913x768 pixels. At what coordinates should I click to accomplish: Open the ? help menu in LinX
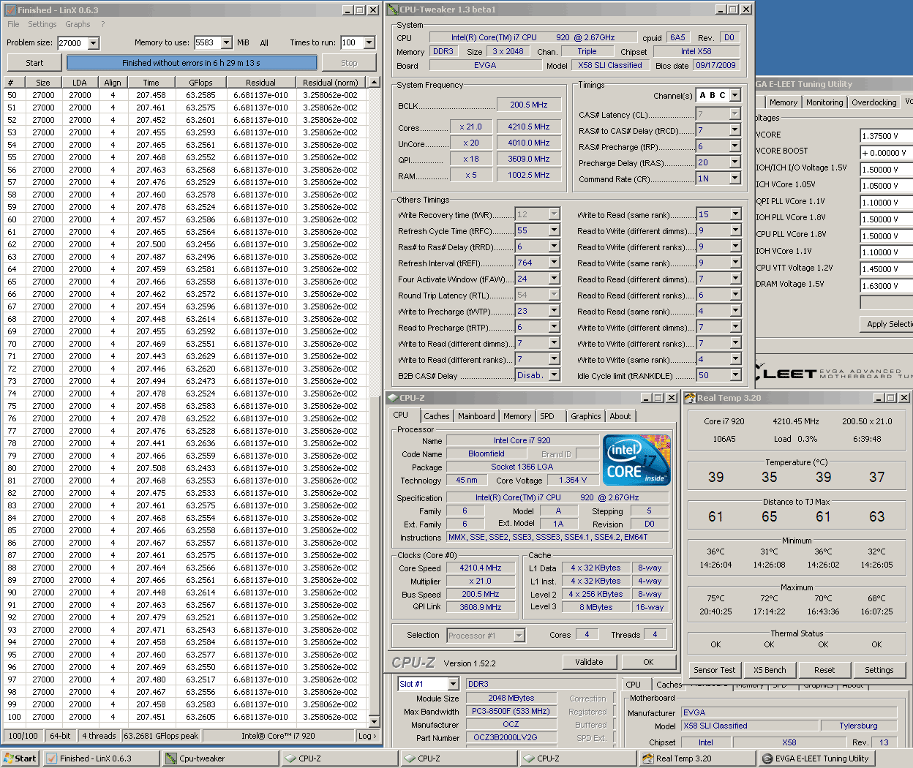[x=102, y=24]
